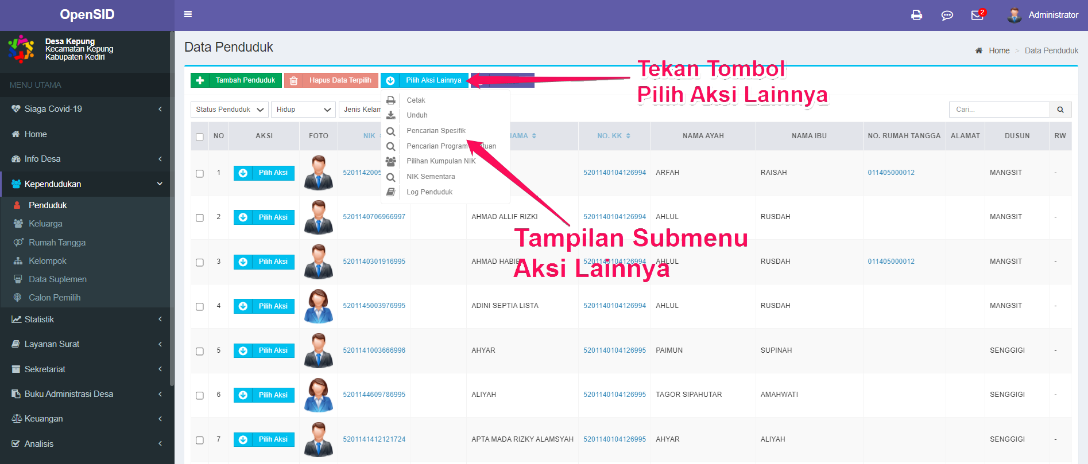
Task: Click the Keuangan scale icon
Action: (x=17, y=419)
